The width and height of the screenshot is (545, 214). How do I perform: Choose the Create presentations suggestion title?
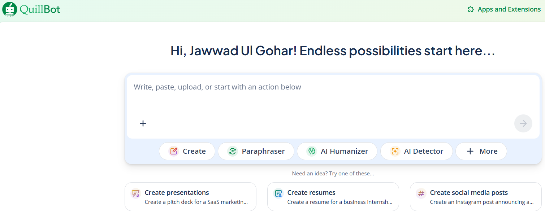[x=177, y=193]
